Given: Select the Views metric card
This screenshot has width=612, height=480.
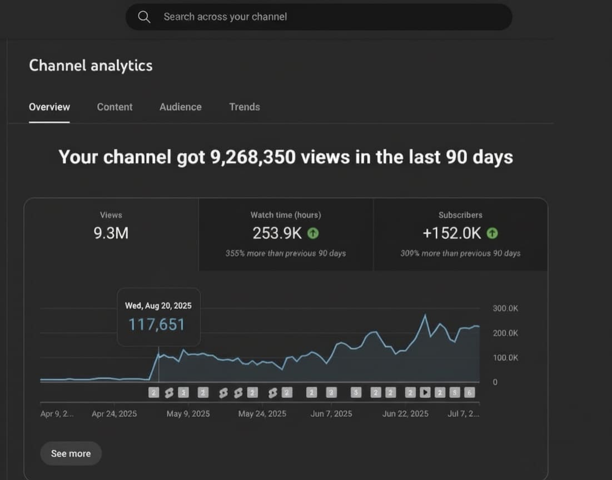Looking at the screenshot, I should coord(111,234).
